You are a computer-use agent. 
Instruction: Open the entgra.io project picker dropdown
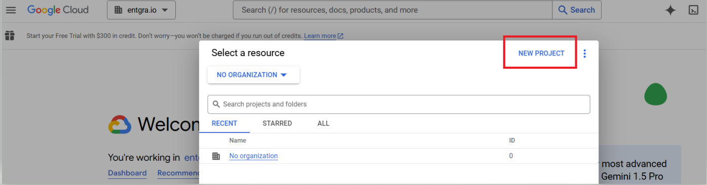(x=141, y=10)
